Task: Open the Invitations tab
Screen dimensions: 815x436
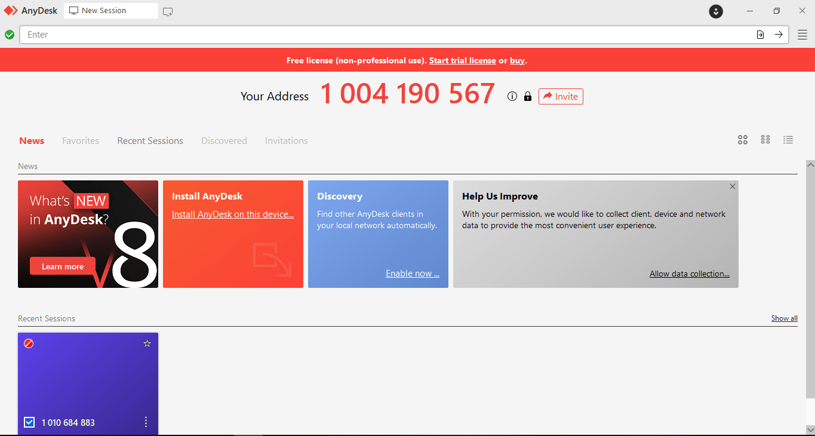Action: point(287,141)
